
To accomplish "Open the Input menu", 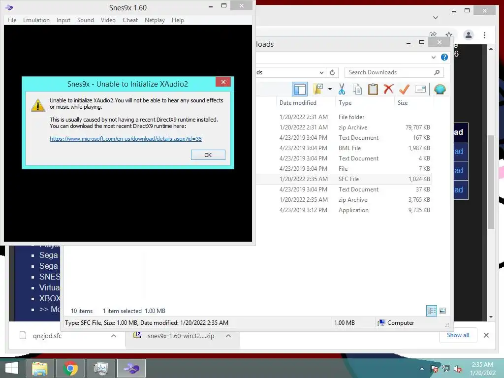I will tap(63, 20).
